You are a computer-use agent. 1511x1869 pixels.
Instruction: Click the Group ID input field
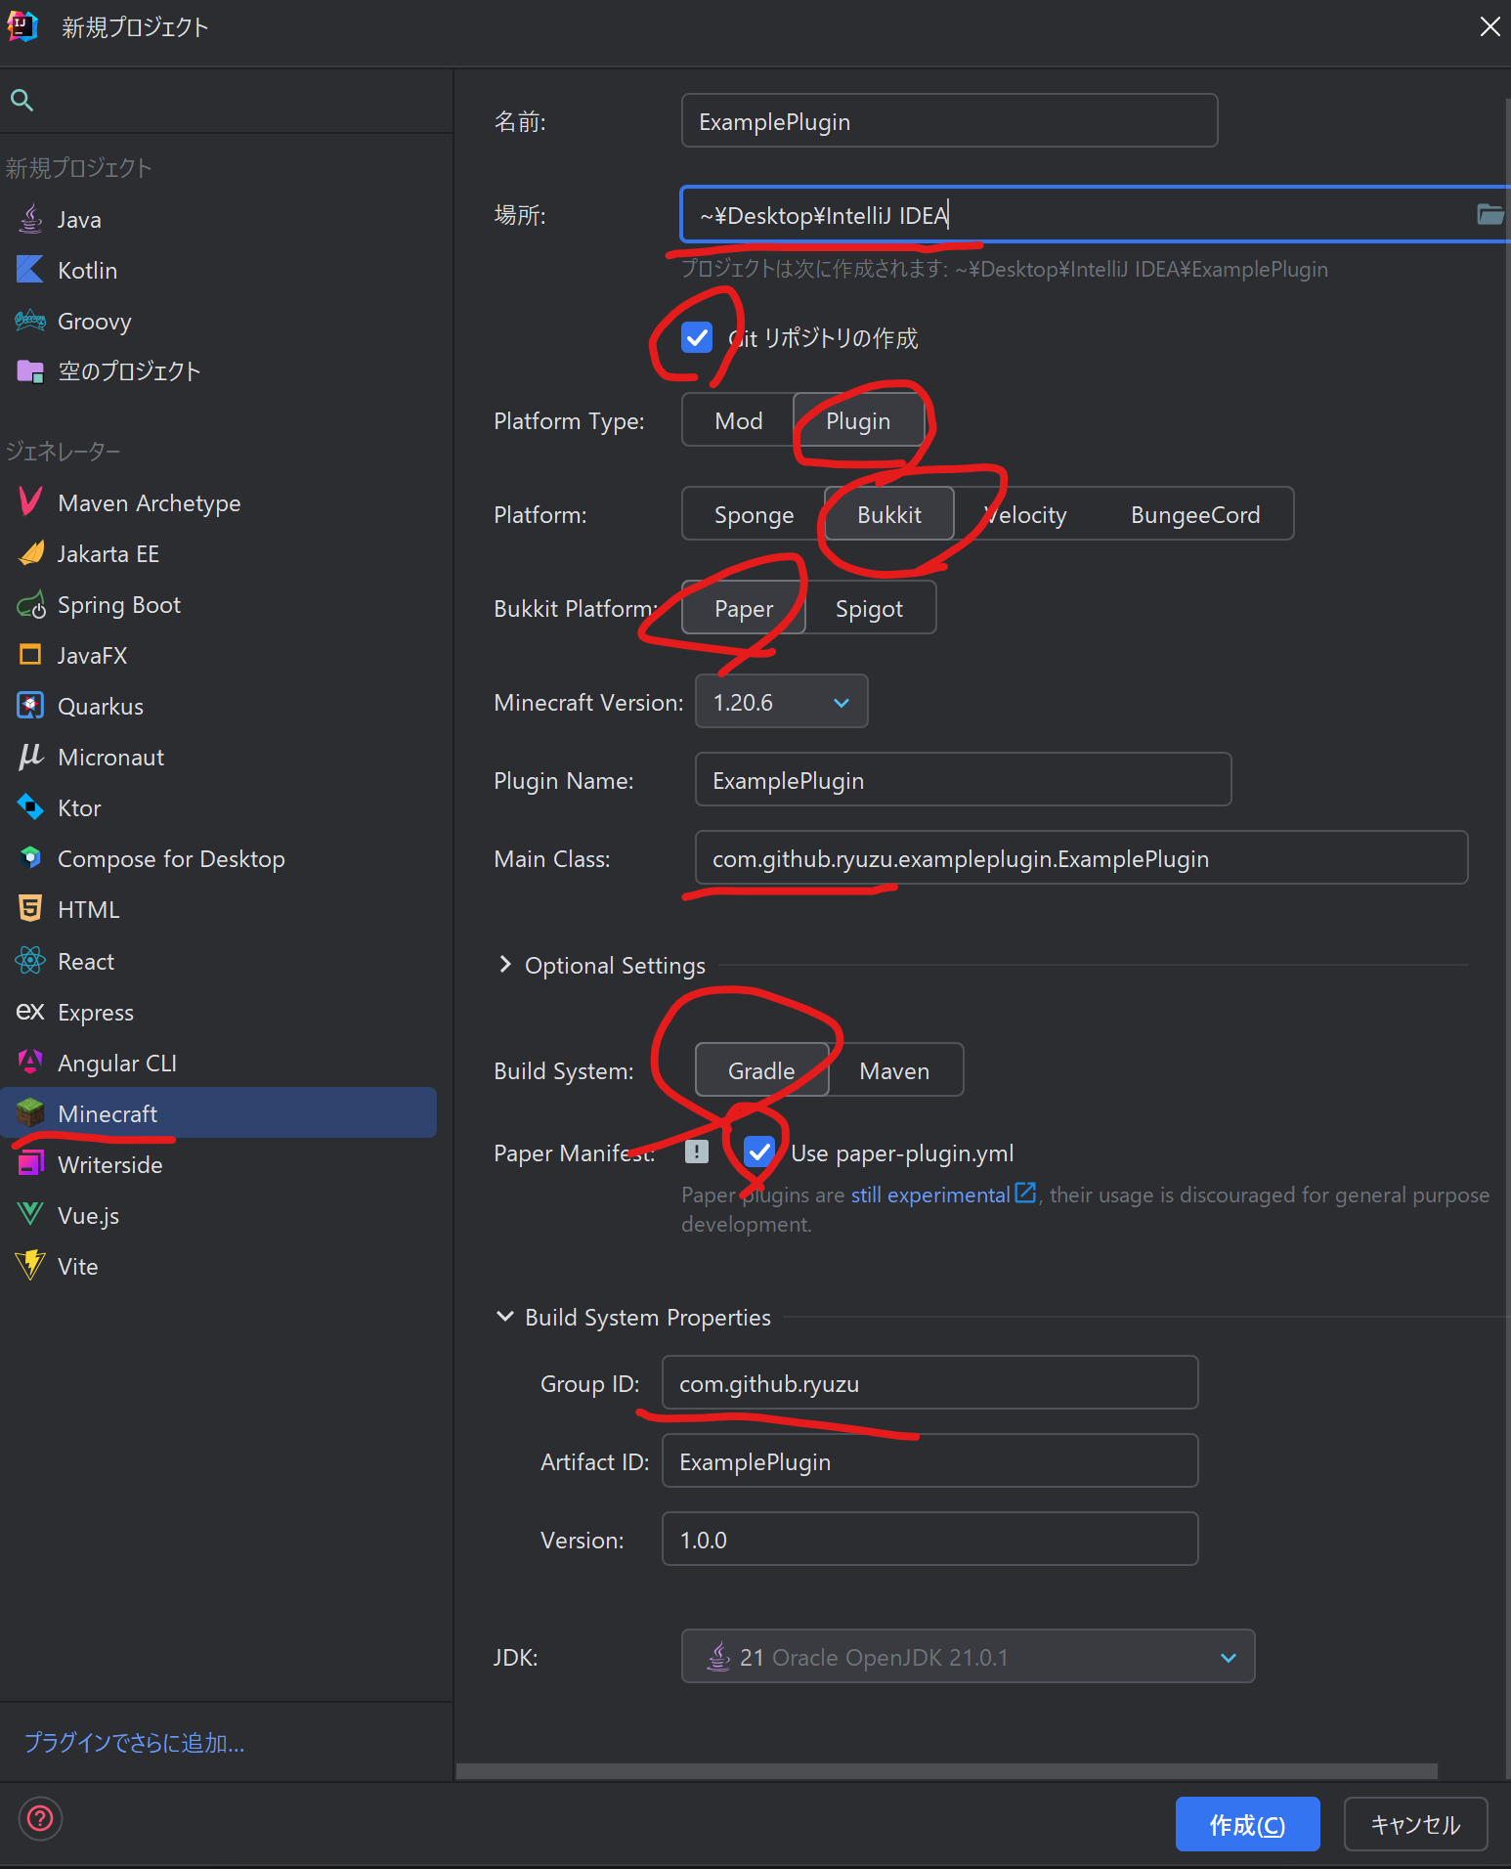click(929, 1382)
